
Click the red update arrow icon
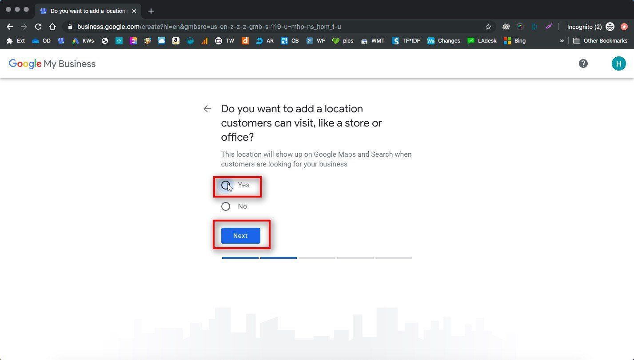click(624, 27)
